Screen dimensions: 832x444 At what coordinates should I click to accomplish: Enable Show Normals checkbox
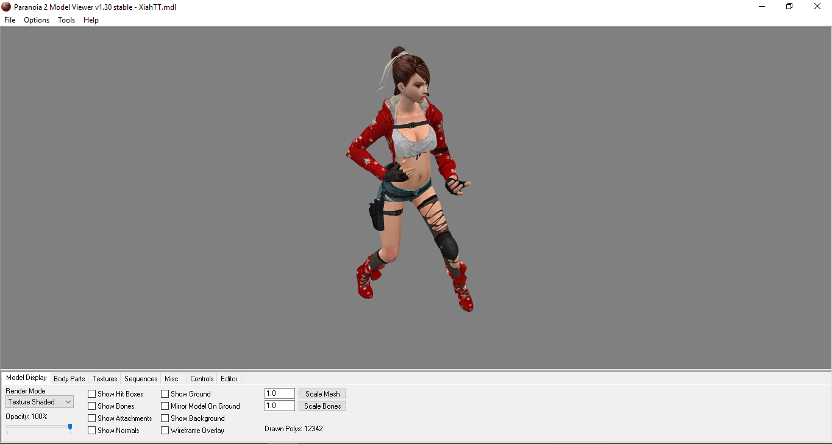click(92, 431)
